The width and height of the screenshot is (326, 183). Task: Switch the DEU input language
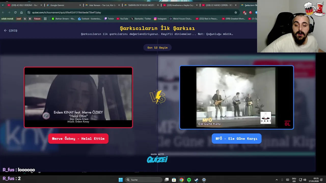(x=294, y=180)
